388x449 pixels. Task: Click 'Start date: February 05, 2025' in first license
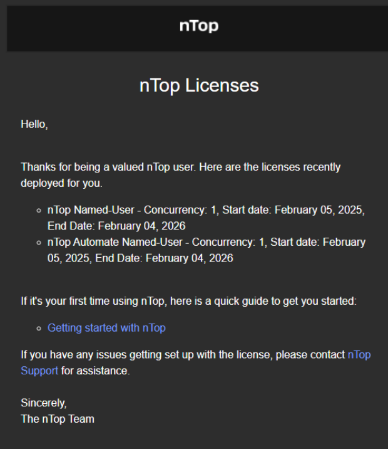[294, 210]
